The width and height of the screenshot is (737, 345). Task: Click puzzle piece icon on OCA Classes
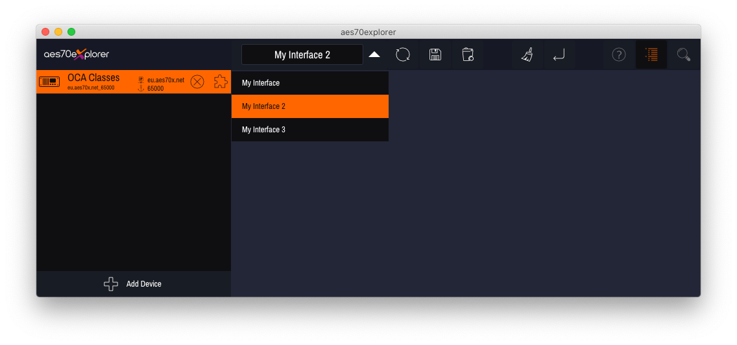pos(221,82)
